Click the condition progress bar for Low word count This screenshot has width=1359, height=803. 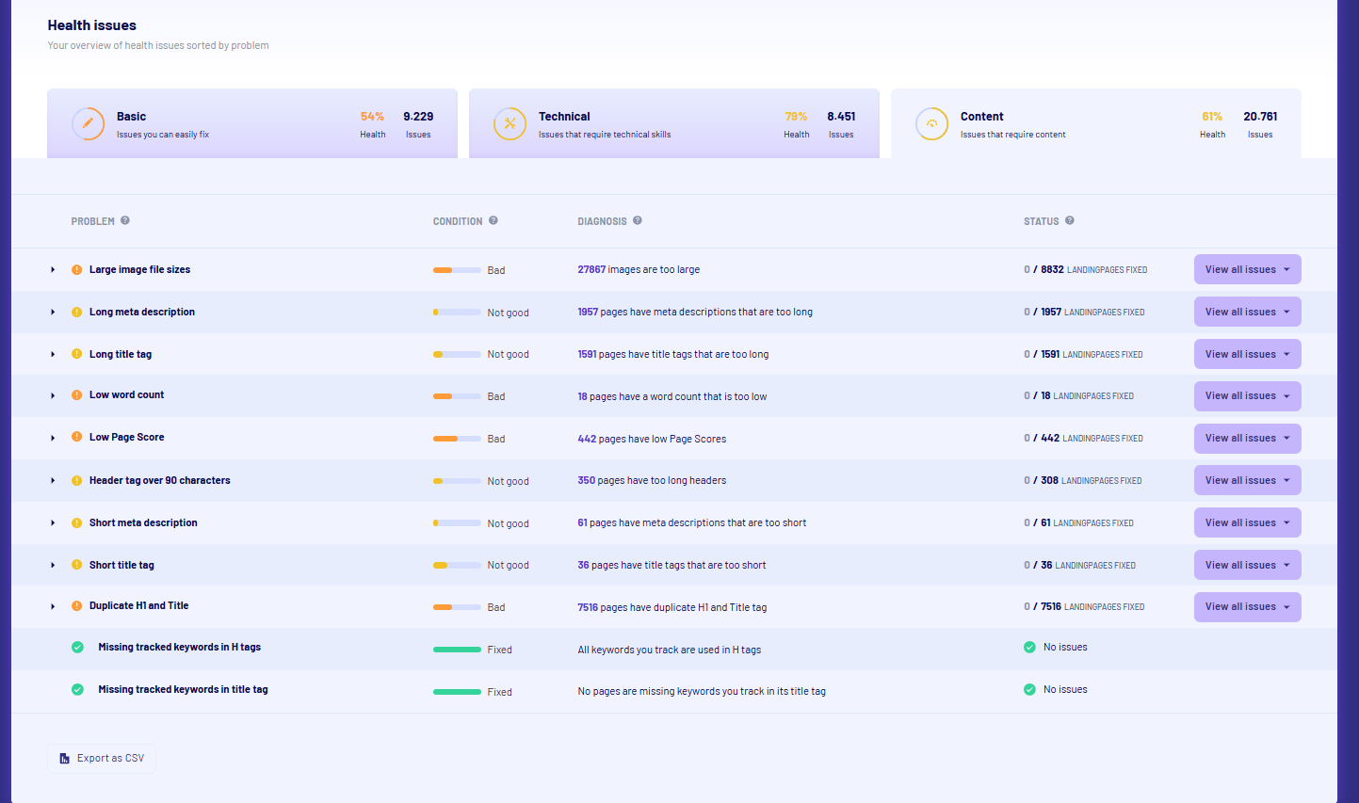(456, 395)
